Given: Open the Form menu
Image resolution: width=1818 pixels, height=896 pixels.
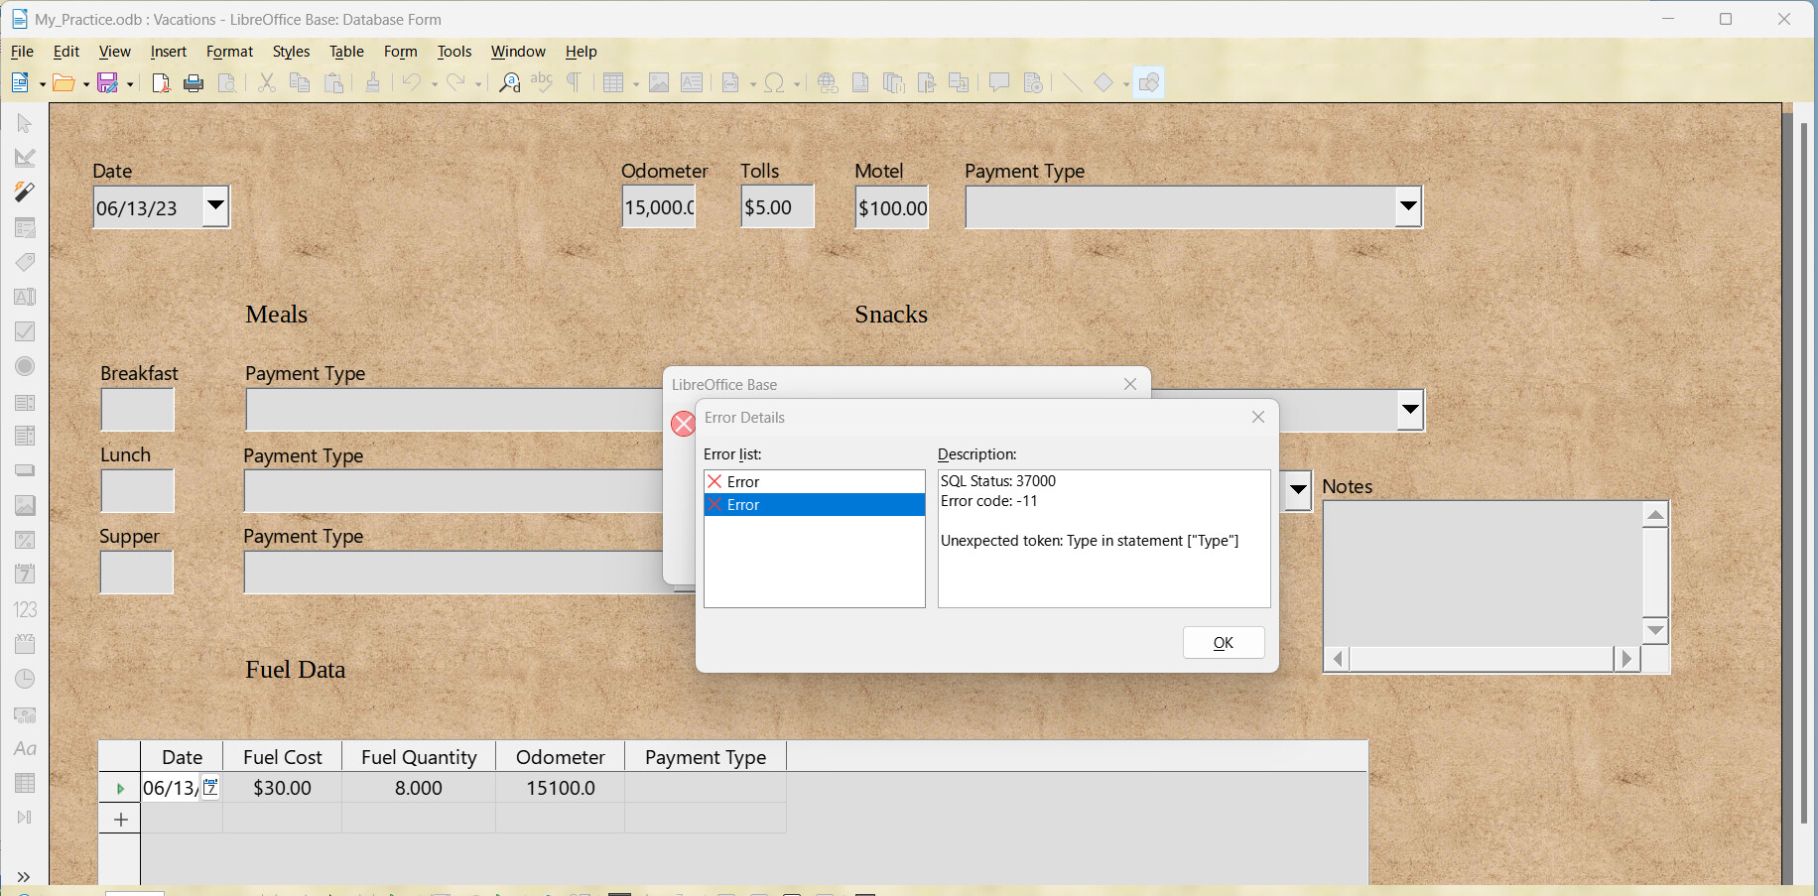Looking at the screenshot, I should (400, 52).
